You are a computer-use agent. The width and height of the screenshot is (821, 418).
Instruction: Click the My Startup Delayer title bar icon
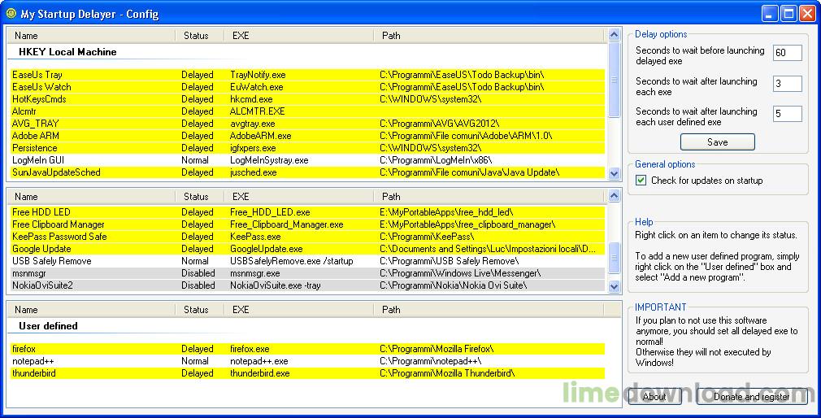pos(11,14)
